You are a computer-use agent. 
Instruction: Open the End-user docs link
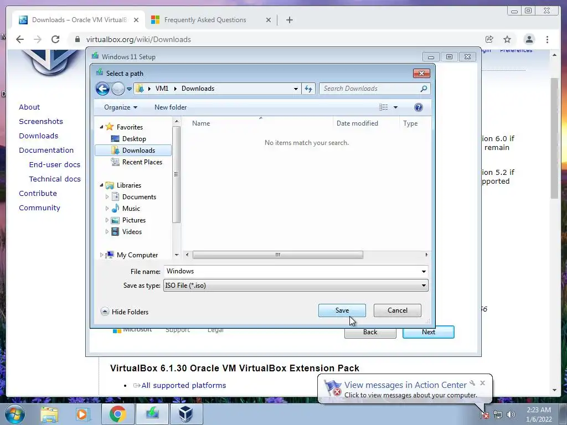(55, 164)
